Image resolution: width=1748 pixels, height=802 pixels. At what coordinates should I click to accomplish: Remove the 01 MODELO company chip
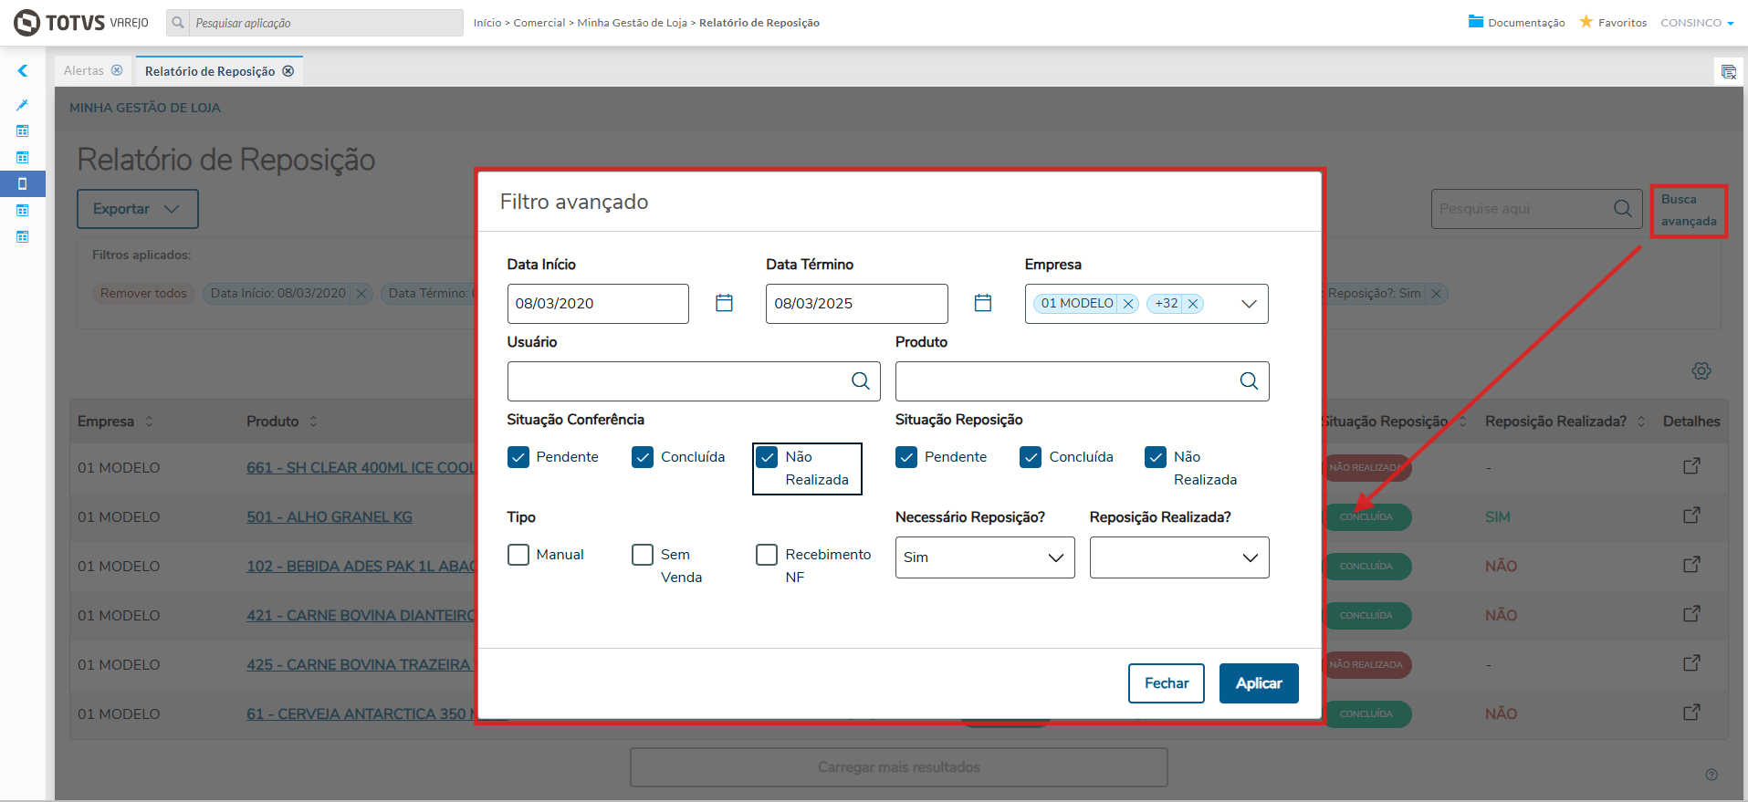(x=1128, y=304)
